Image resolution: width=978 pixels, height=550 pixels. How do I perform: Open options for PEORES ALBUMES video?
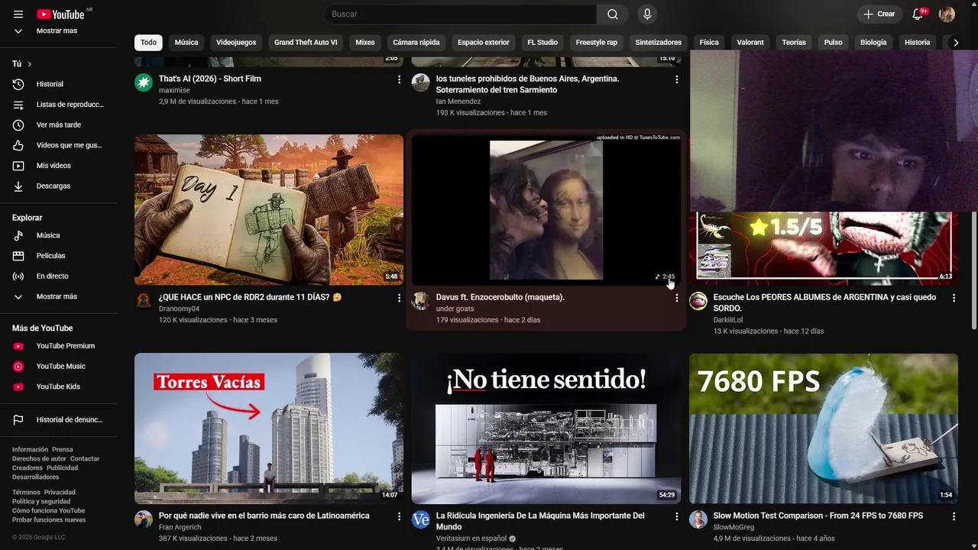pos(954,298)
